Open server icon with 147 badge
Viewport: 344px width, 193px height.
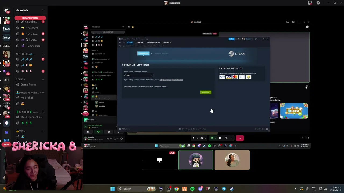pos(6,97)
